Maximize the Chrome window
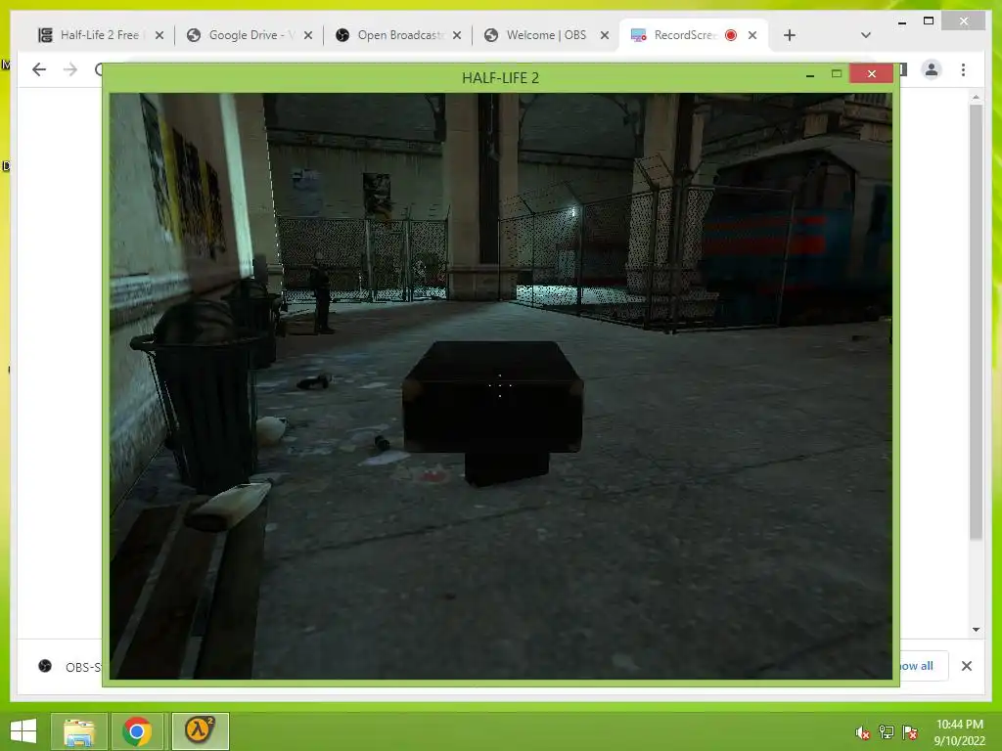The width and height of the screenshot is (1002, 751). [929, 22]
